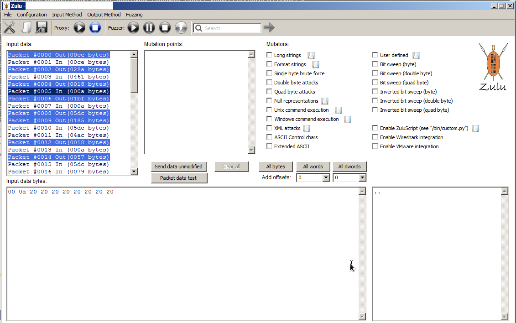516x323 pixels.
Task: Stop the fuzzer
Action: pos(165,28)
